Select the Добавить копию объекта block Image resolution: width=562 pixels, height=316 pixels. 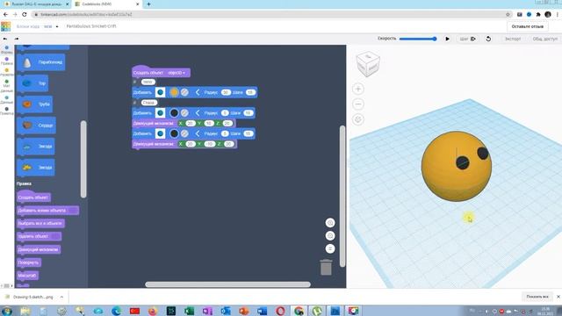click(x=47, y=211)
